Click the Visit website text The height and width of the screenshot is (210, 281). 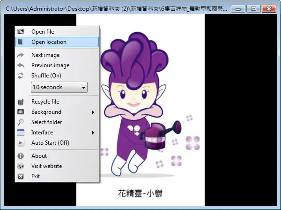tap(46, 166)
